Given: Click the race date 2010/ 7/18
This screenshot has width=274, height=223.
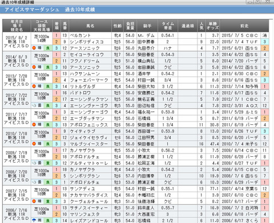Looking at the screenshot, I should 17,133.
